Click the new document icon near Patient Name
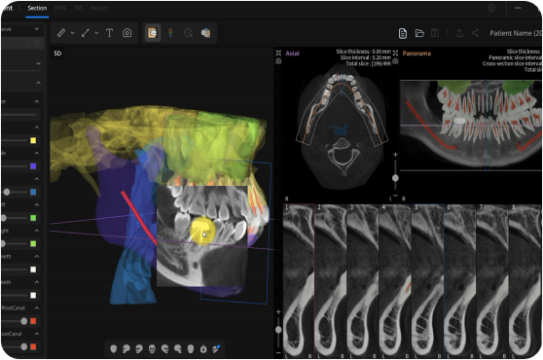This screenshot has width=543, height=360. pyautogui.click(x=403, y=33)
